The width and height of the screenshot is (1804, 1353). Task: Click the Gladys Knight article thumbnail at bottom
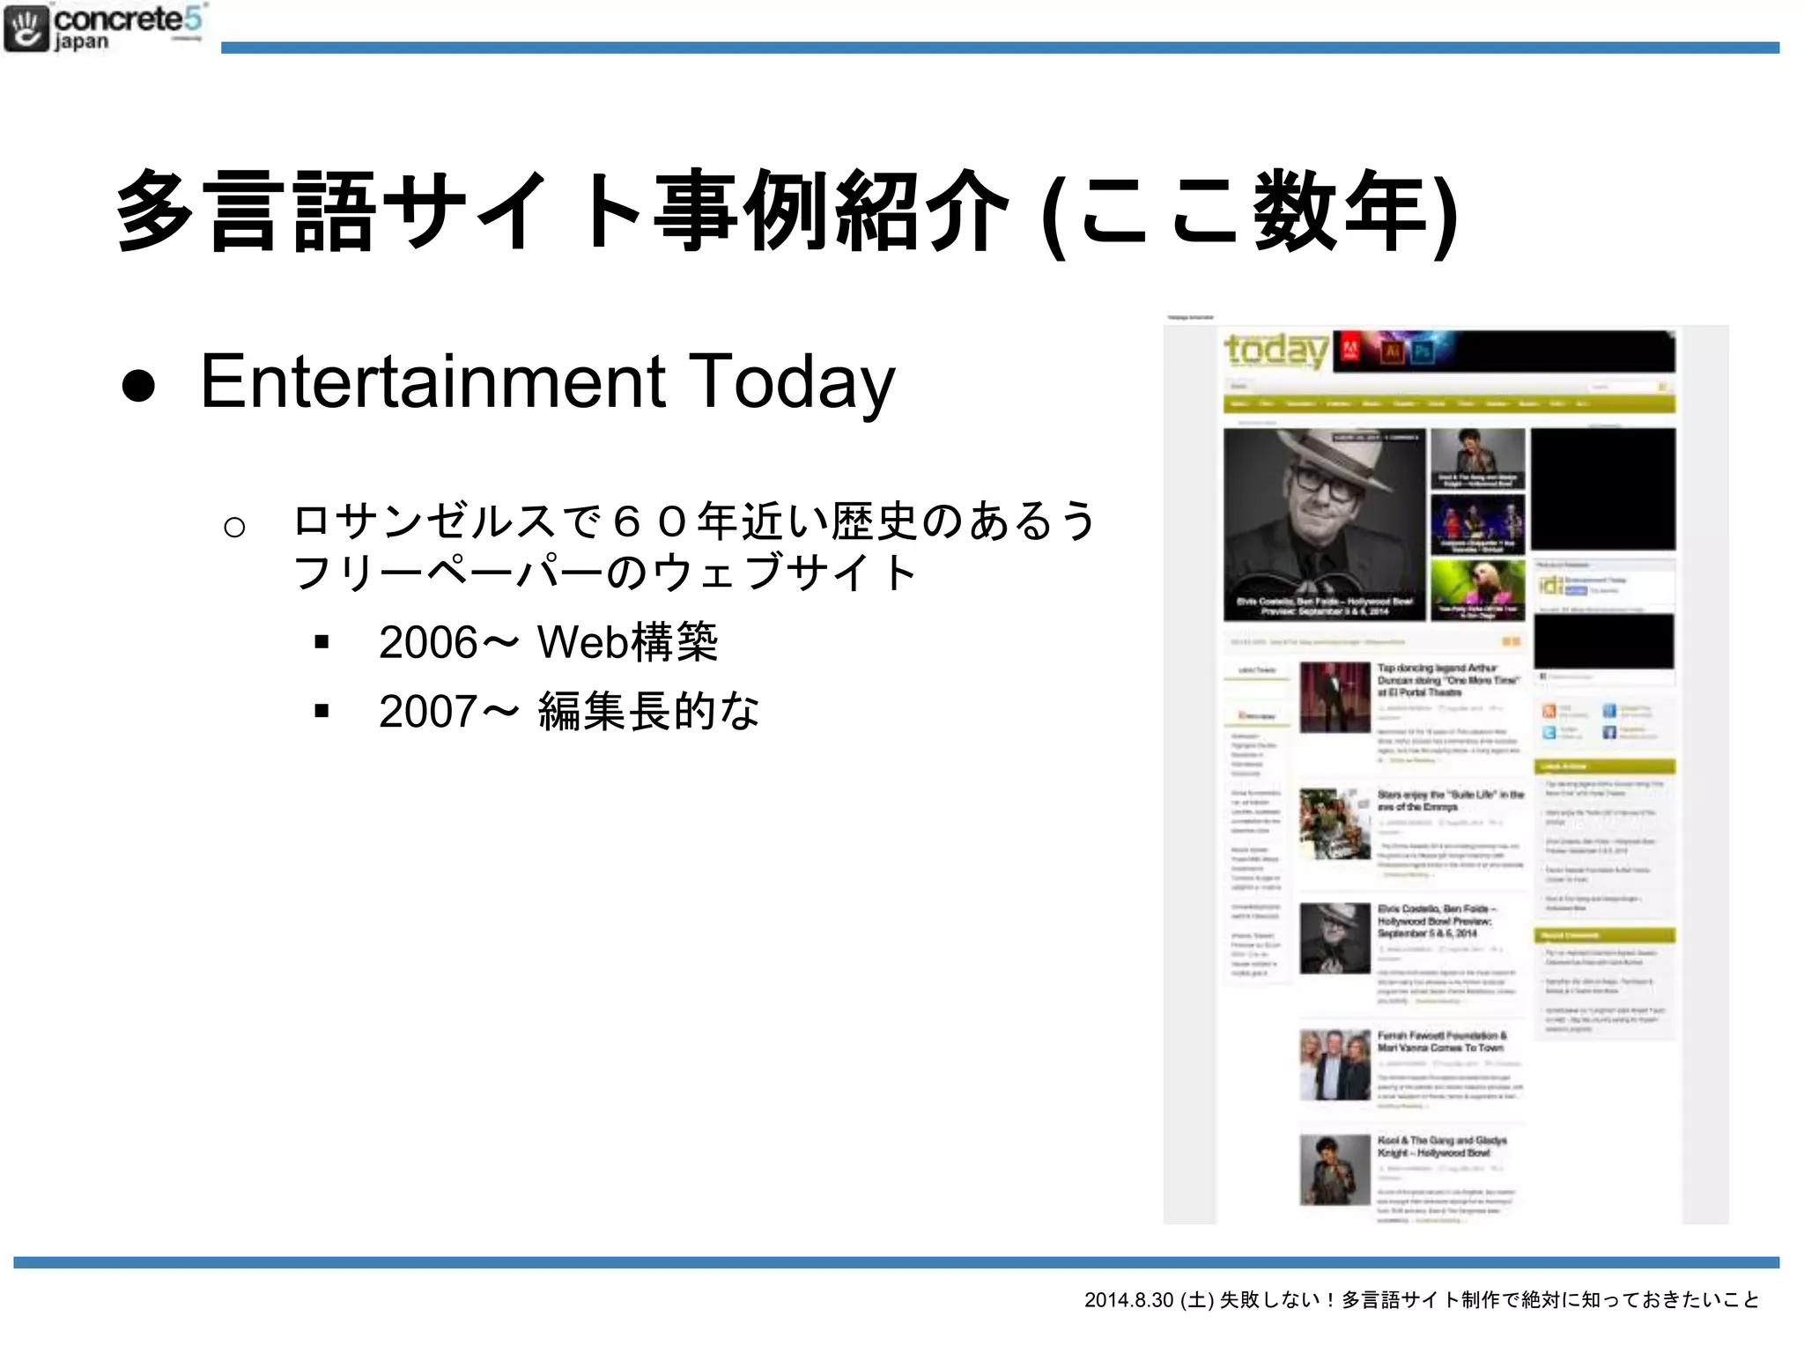coord(1335,1170)
